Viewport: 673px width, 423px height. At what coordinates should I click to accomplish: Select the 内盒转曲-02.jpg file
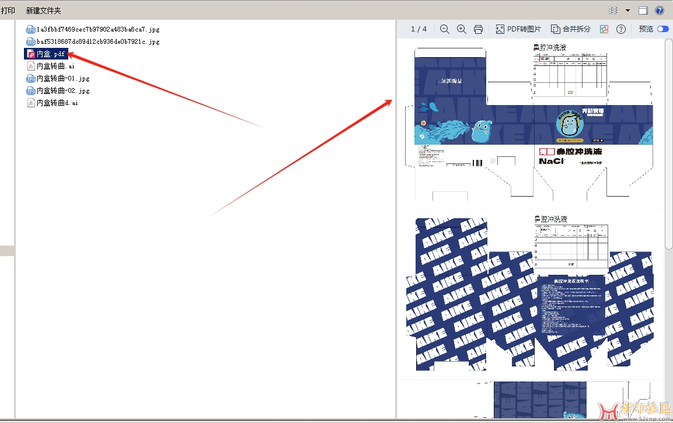pyautogui.click(x=58, y=90)
